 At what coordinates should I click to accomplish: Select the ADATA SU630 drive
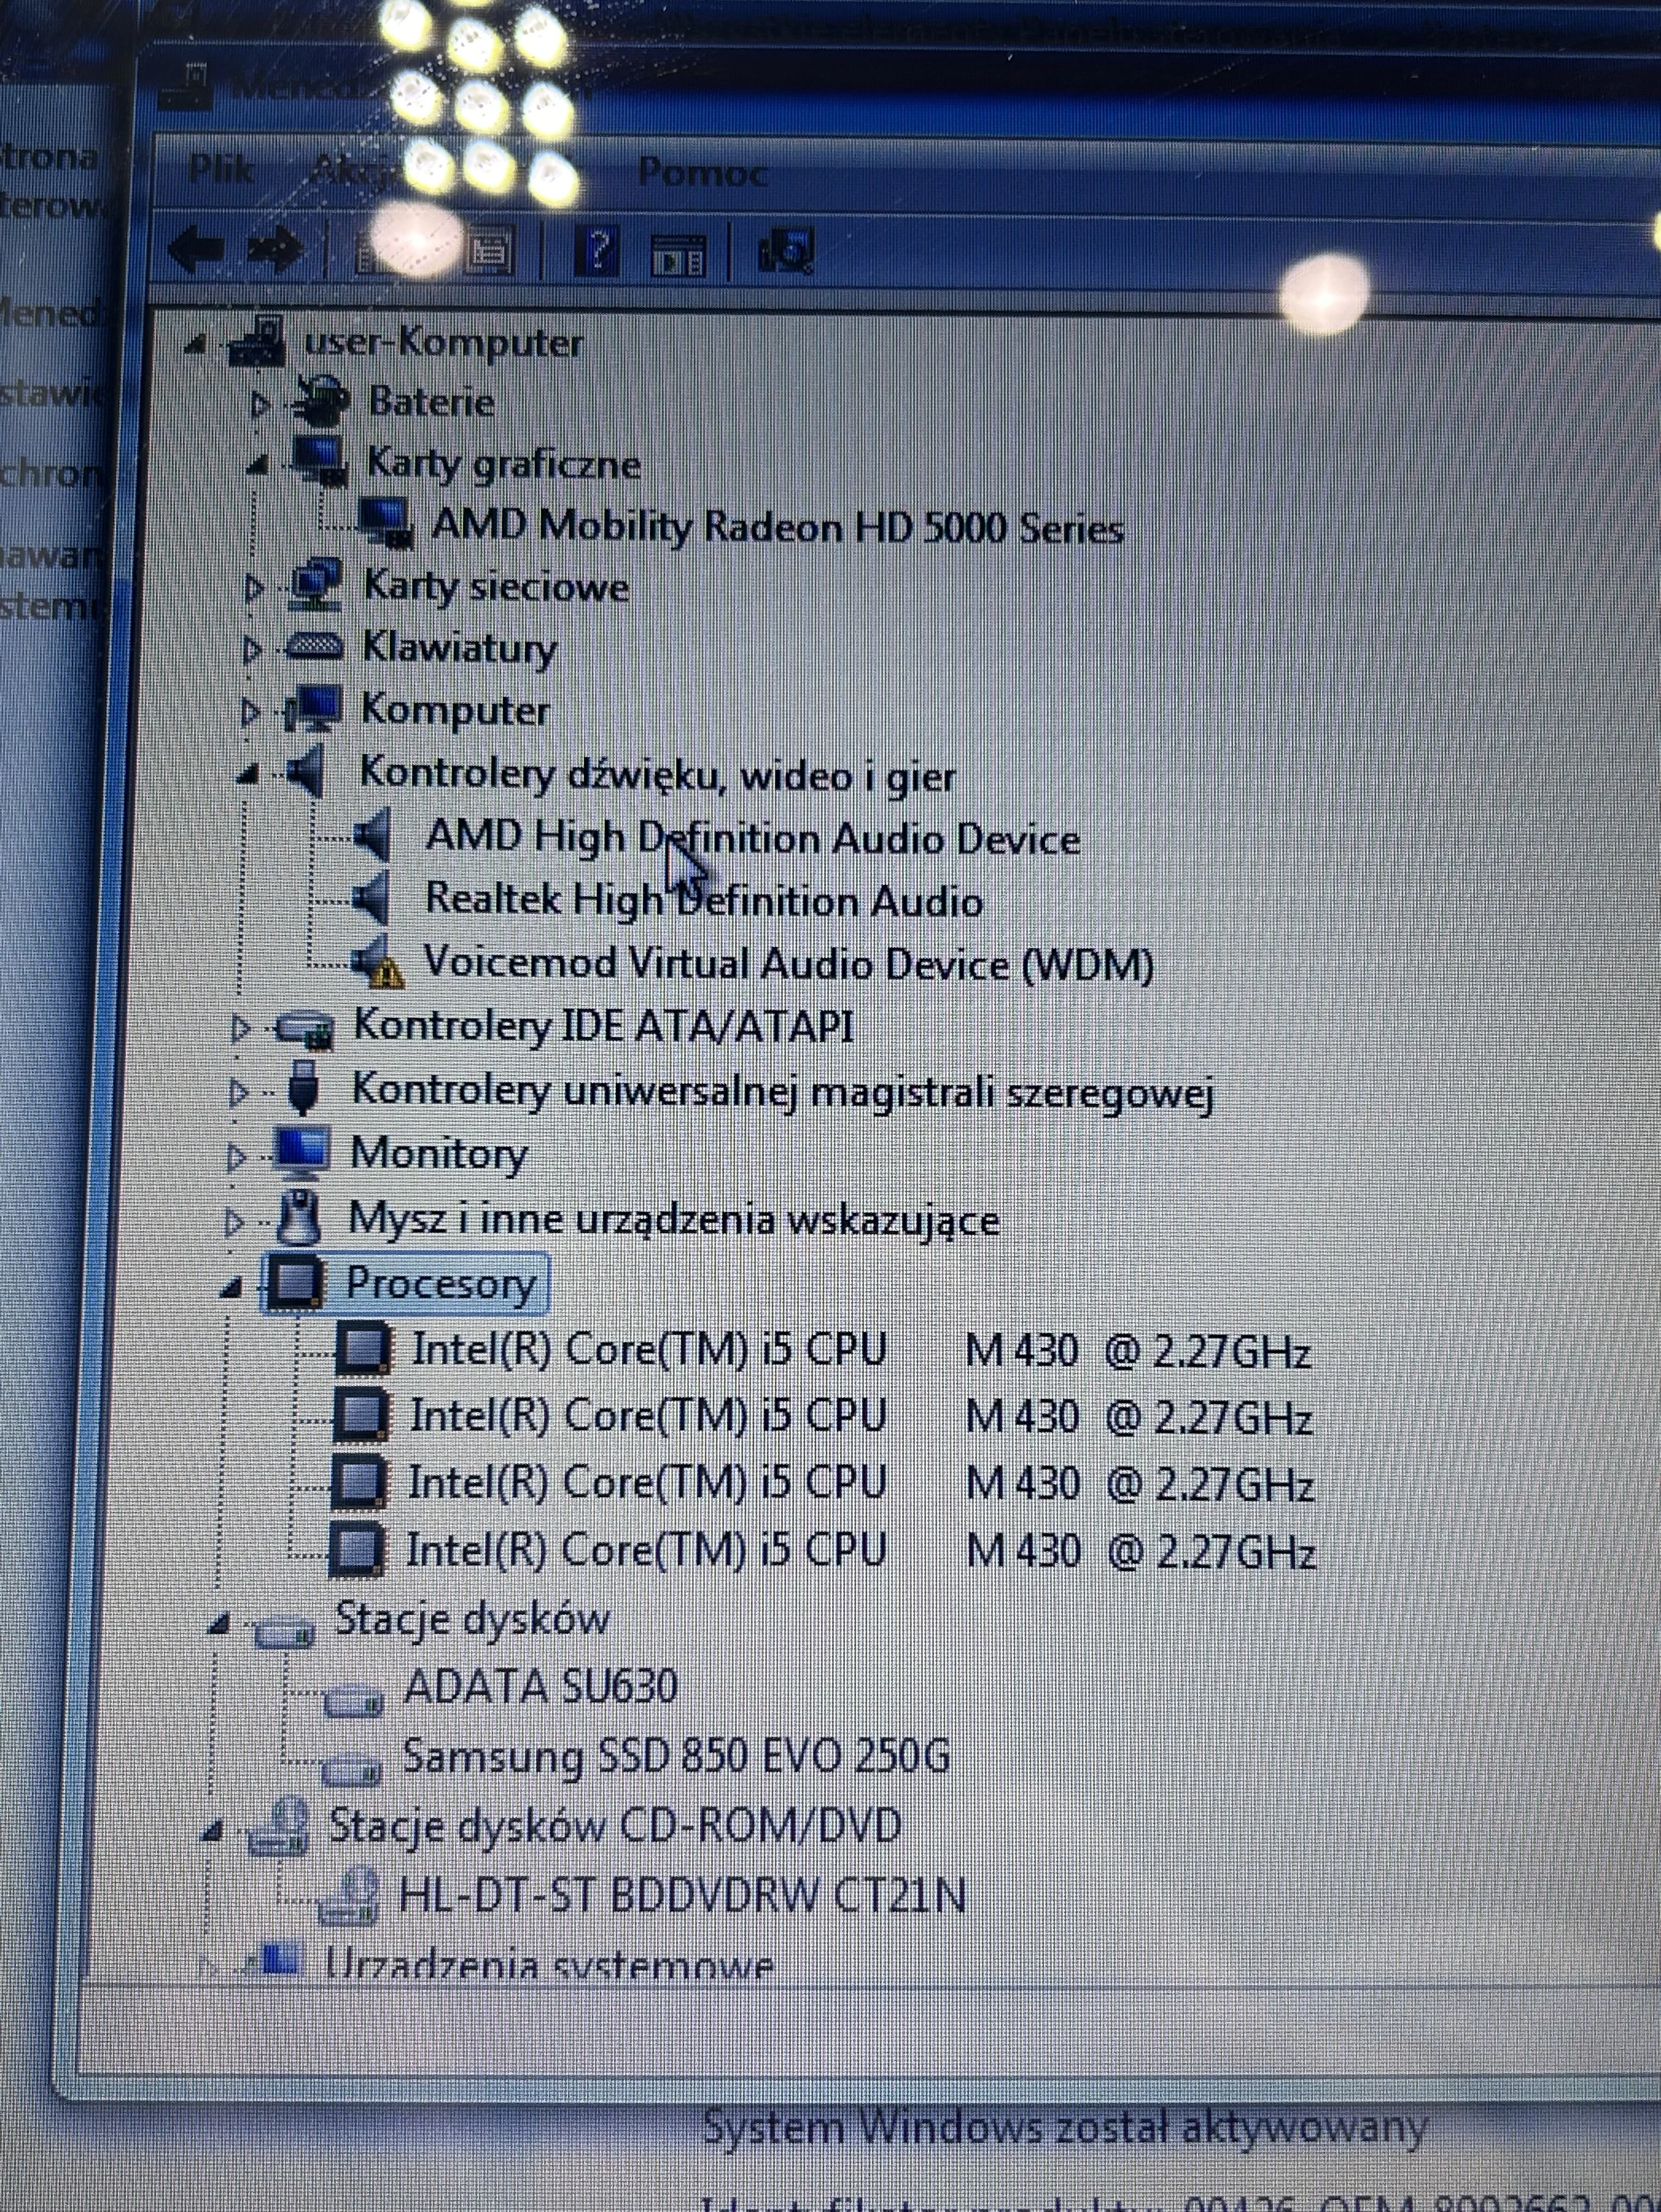point(540,1687)
